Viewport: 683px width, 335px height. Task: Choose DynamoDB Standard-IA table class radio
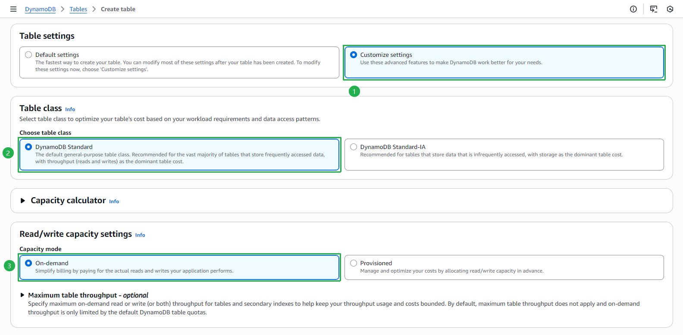(354, 147)
